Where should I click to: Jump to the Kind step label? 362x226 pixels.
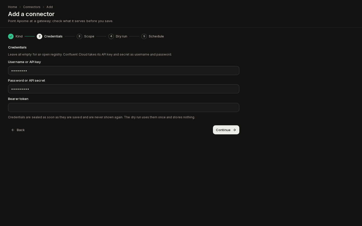(x=19, y=36)
